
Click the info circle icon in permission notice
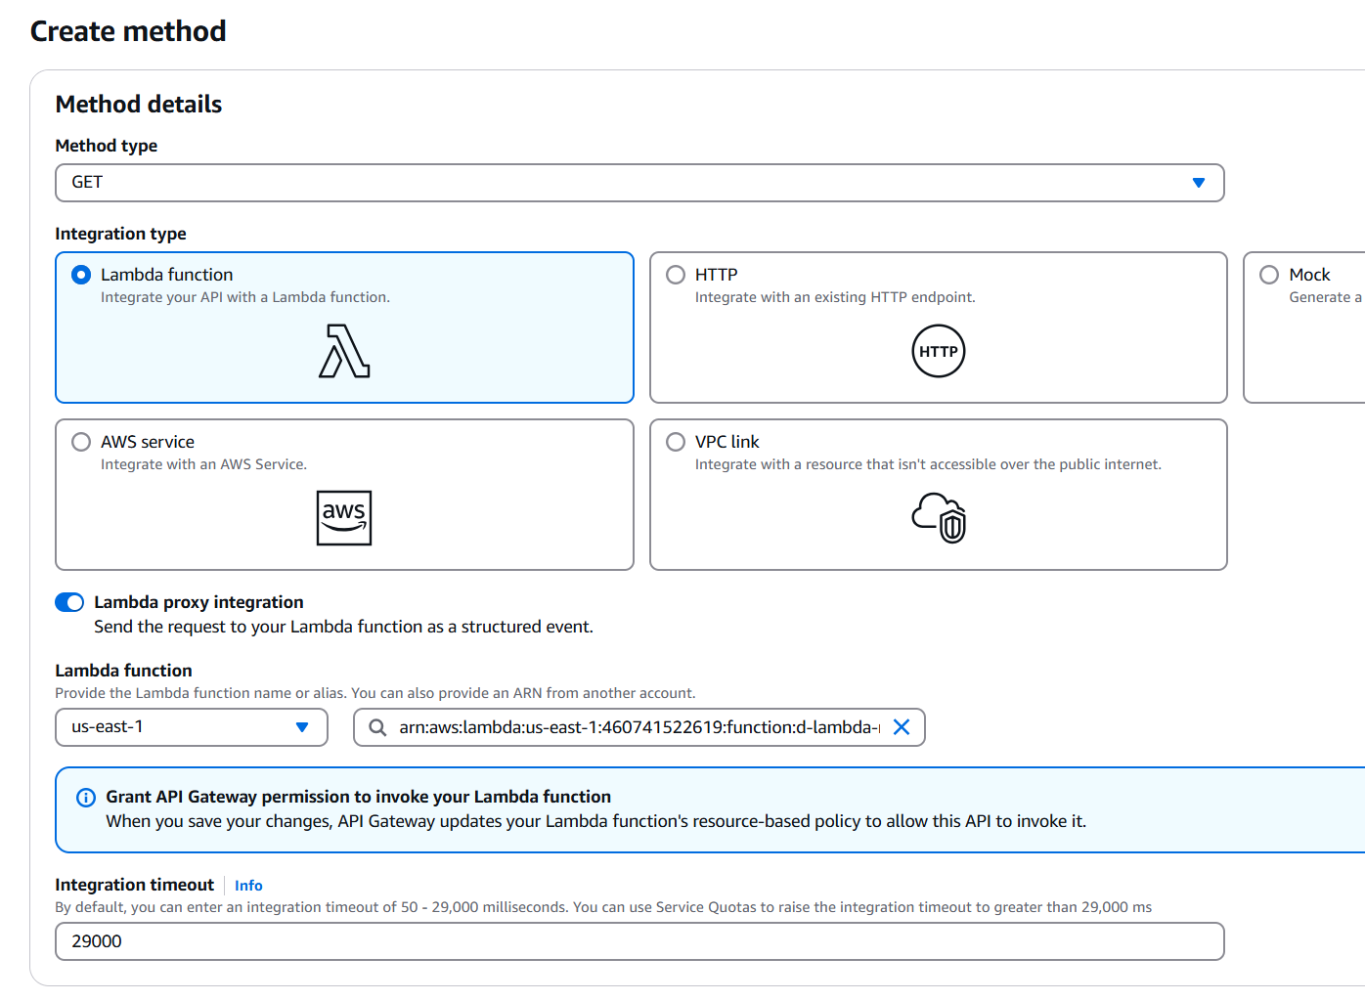(86, 798)
